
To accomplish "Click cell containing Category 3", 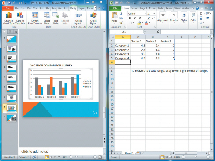I will 122,54.
